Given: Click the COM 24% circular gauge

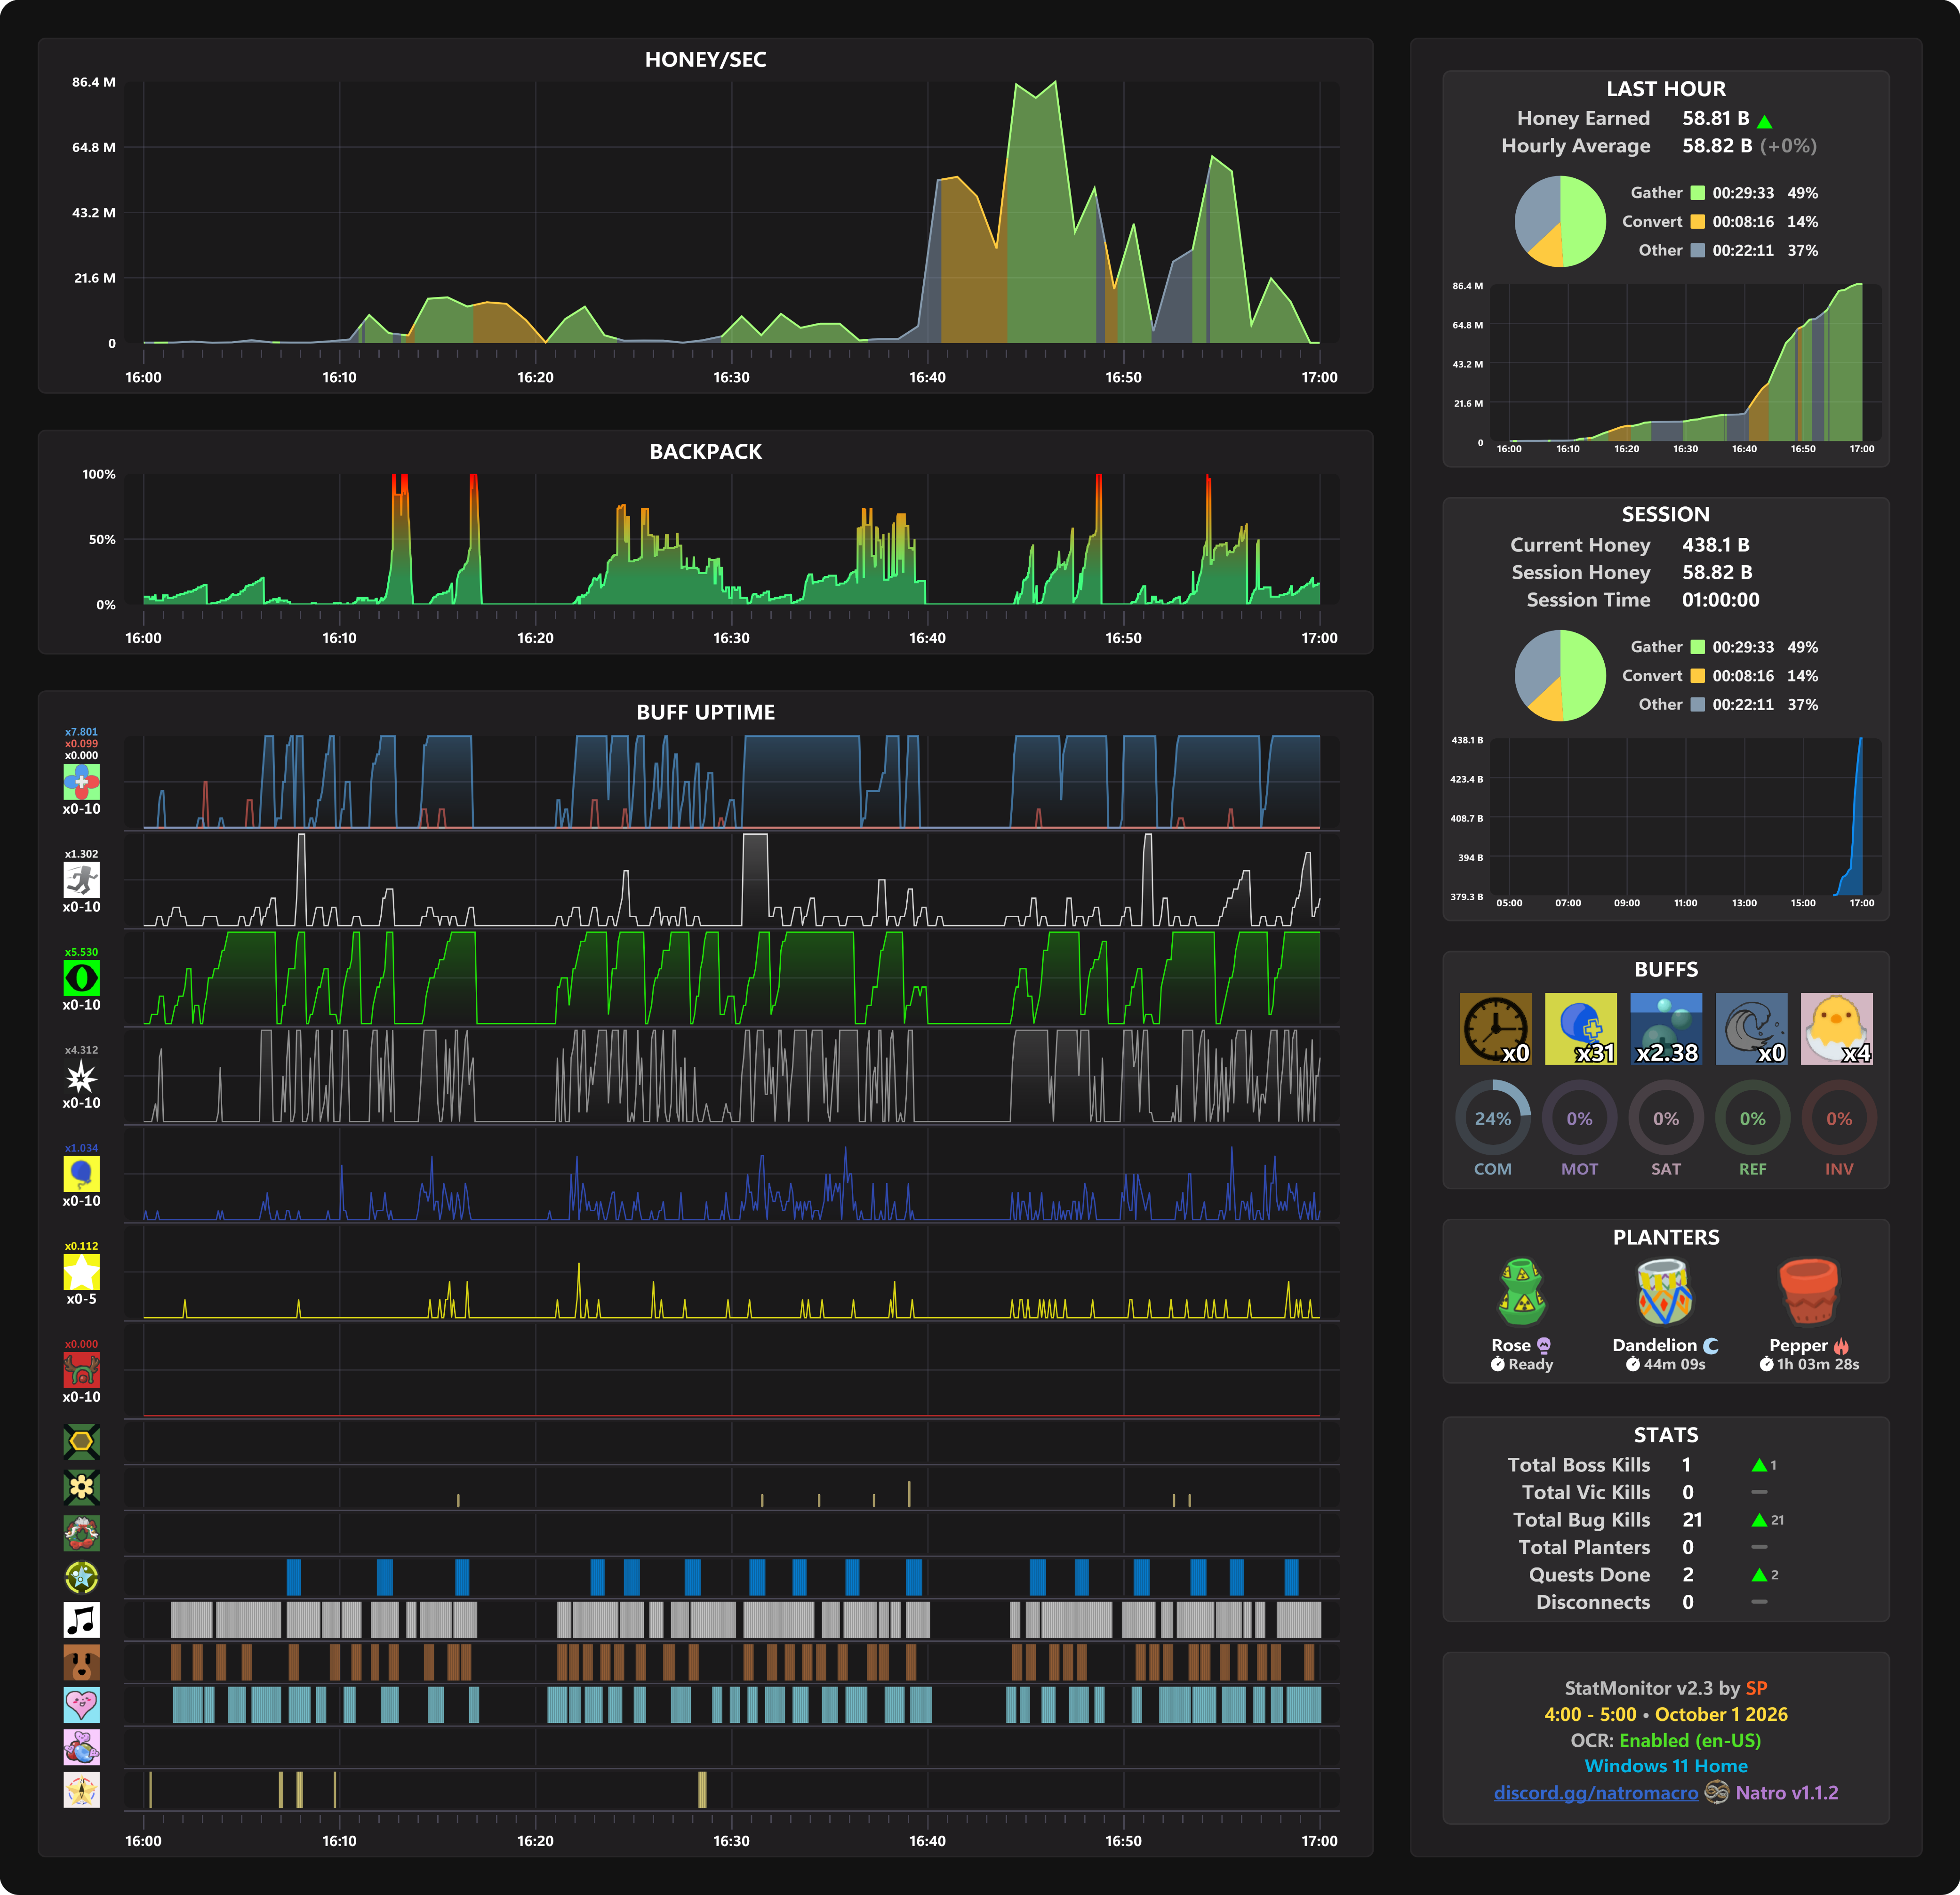Looking at the screenshot, I should [1493, 1118].
